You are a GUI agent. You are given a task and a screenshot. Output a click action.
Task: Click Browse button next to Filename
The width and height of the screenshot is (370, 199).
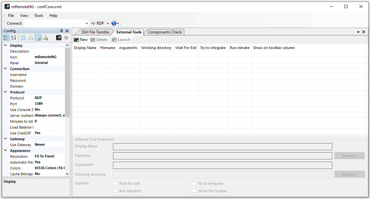click(350, 156)
